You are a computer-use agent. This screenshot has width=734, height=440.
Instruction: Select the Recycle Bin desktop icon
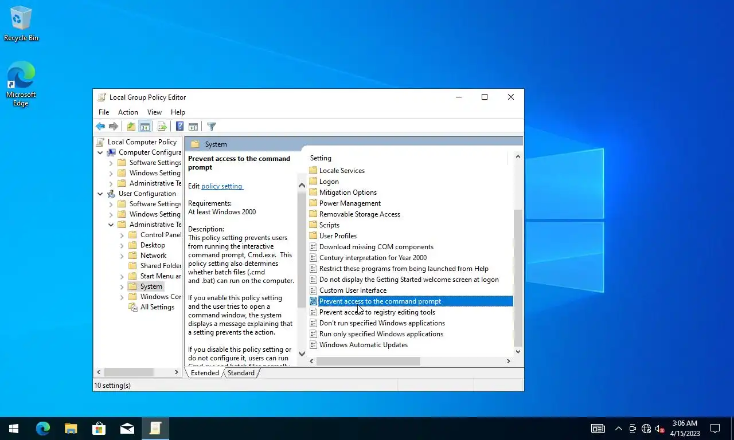pos(21,23)
